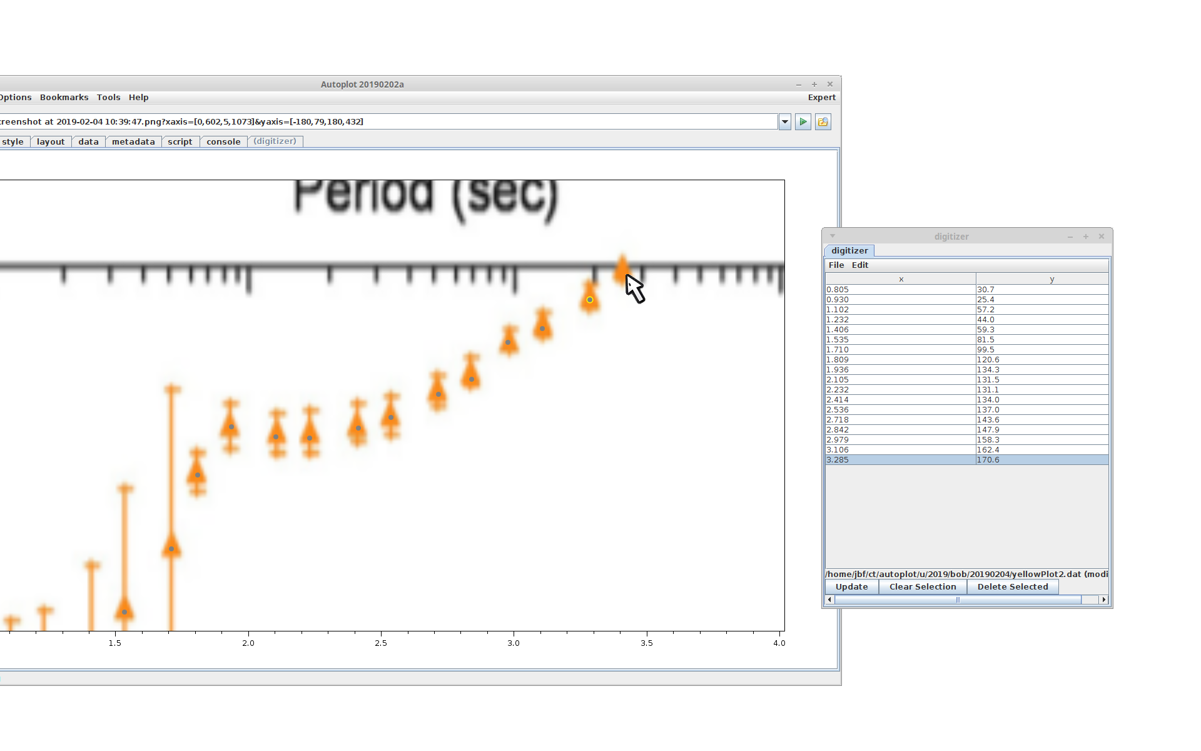Click the highlighted cell with x value 3.285
The height and width of the screenshot is (751, 1201).
click(x=901, y=460)
